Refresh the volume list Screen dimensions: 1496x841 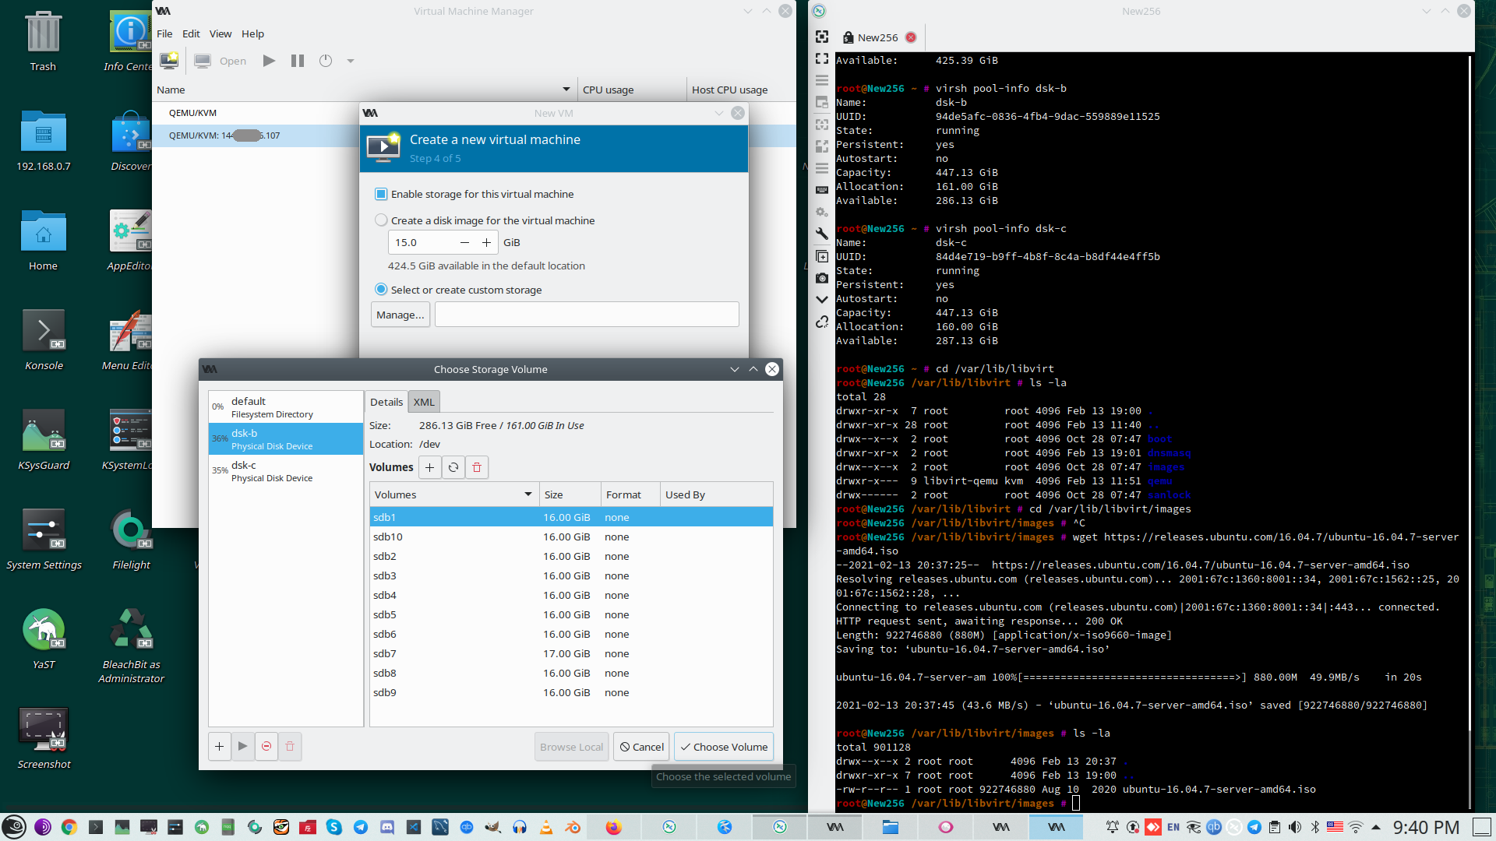453,467
